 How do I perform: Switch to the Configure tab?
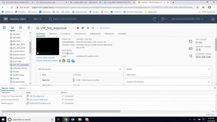pyautogui.click(x=65, y=34)
